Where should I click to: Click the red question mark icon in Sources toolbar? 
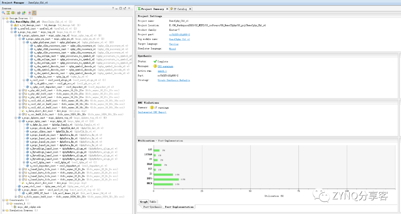point(29,13)
